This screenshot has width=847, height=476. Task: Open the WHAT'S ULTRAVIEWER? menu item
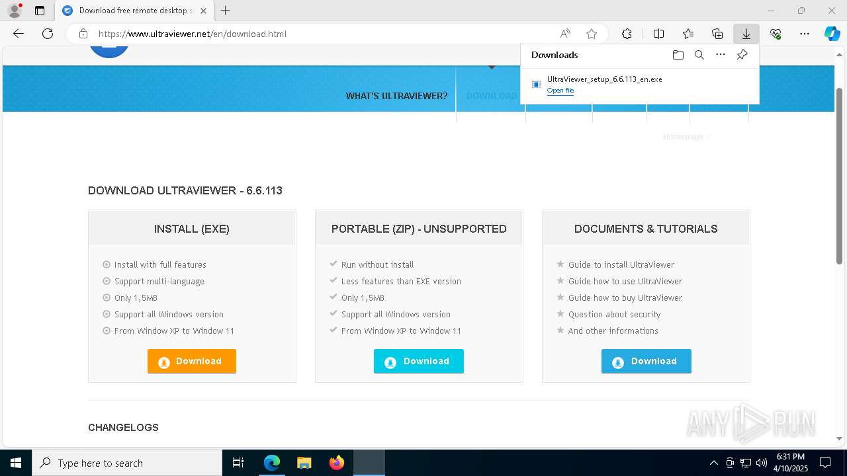pos(396,96)
